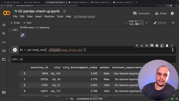
Task: Click the cell value 8949
Action: (45, 74)
